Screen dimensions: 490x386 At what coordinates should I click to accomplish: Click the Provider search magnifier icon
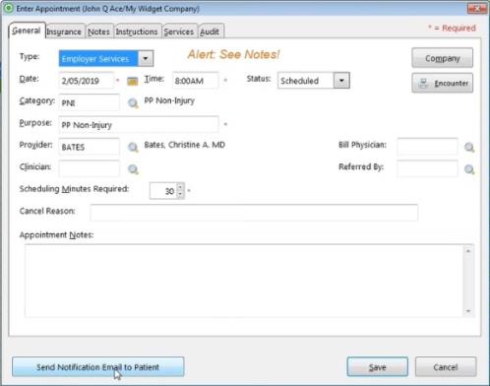click(x=133, y=147)
